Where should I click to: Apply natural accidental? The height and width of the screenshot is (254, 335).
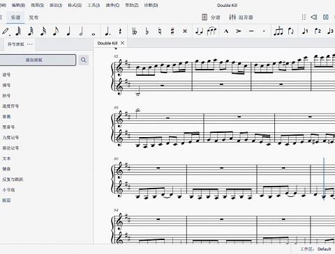(160, 31)
